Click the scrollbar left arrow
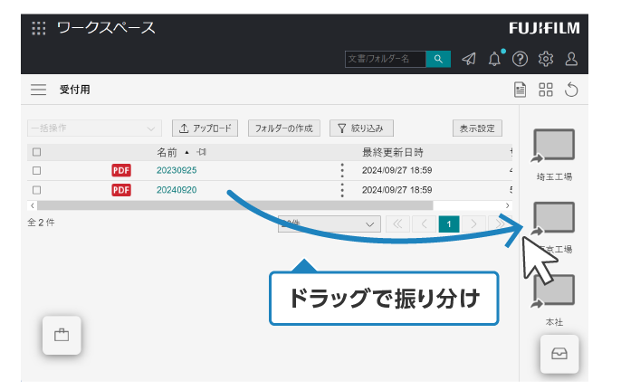The image size is (621, 390). (x=33, y=205)
